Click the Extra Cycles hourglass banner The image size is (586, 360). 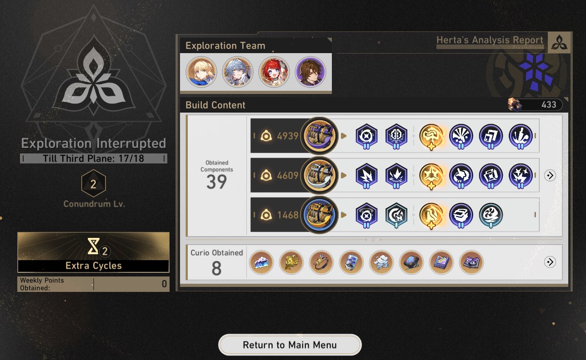tap(93, 252)
